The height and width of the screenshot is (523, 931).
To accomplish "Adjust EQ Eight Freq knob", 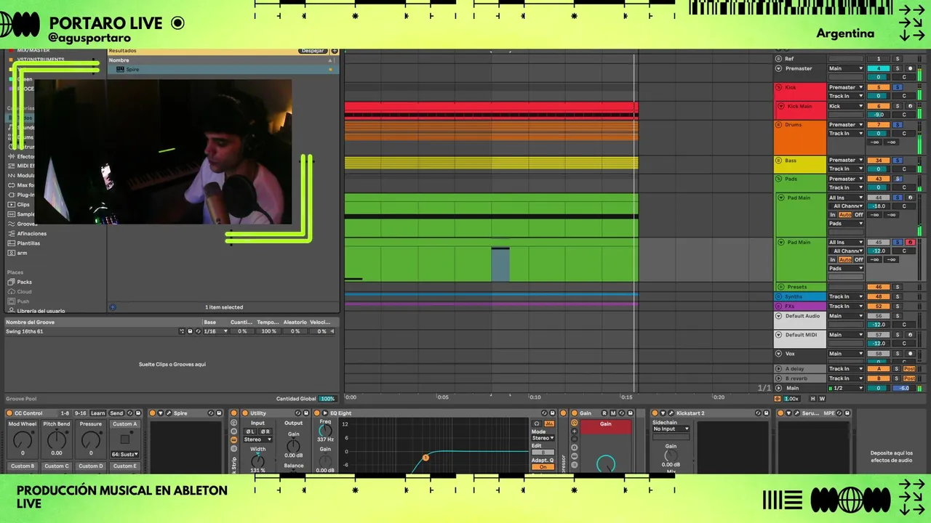I will pyautogui.click(x=325, y=430).
